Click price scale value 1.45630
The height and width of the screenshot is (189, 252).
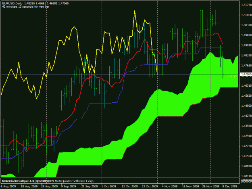(x=246, y=96)
